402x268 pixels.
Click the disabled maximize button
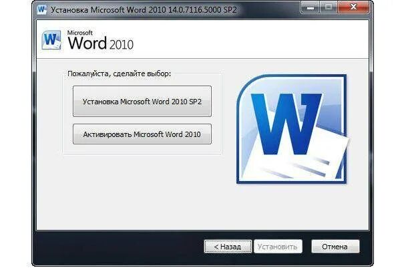329,7
